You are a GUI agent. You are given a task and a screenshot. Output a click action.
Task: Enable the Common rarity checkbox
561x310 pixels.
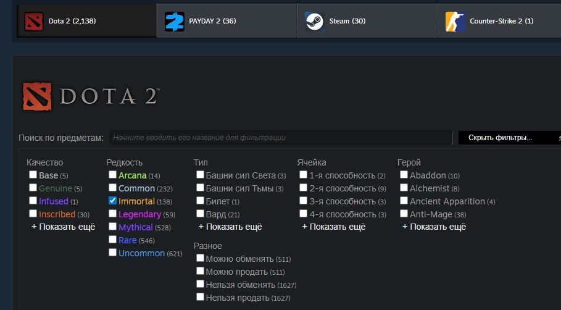pyautogui.click(x=112, y=188)
